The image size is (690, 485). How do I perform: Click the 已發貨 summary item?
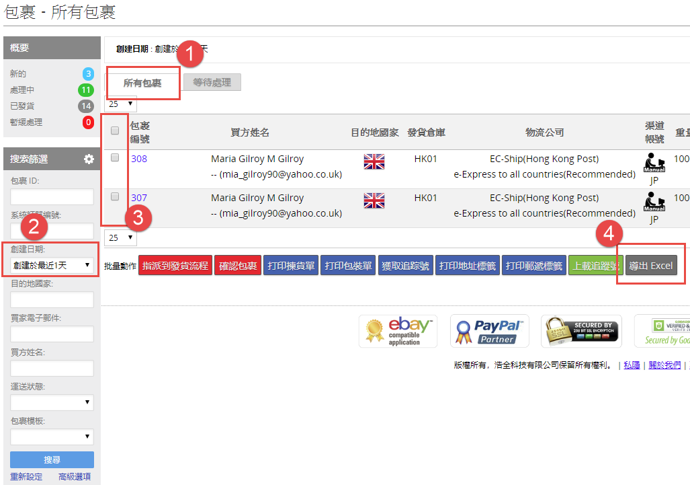pyautogui.click(x=22, y=106)
